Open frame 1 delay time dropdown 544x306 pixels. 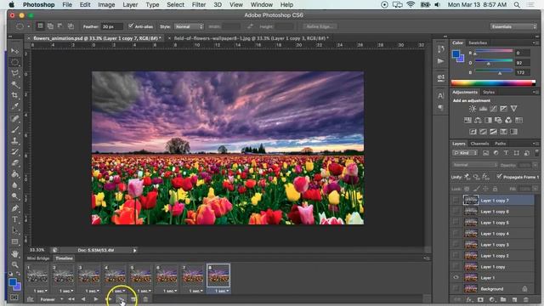pyautogui.click(x=41, y=291)
